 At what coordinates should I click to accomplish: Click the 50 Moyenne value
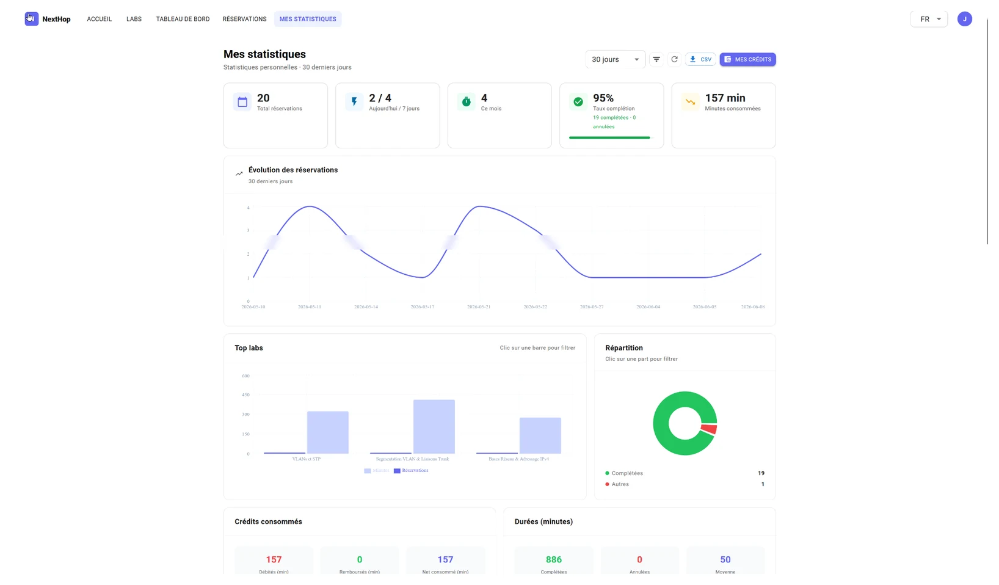click(725, 559)
